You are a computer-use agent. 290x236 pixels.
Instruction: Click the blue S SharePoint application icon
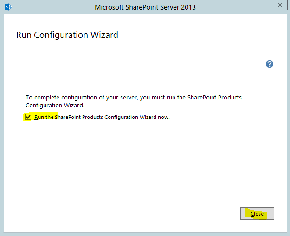pyautogui.click(x=8, y=7)
